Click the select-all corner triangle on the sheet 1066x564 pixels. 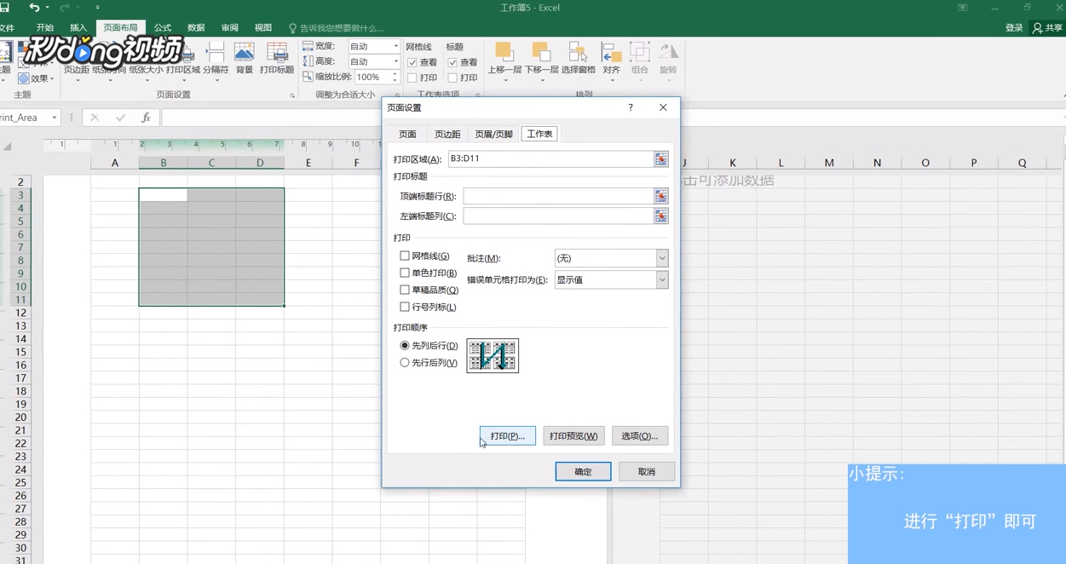point(7,147)
